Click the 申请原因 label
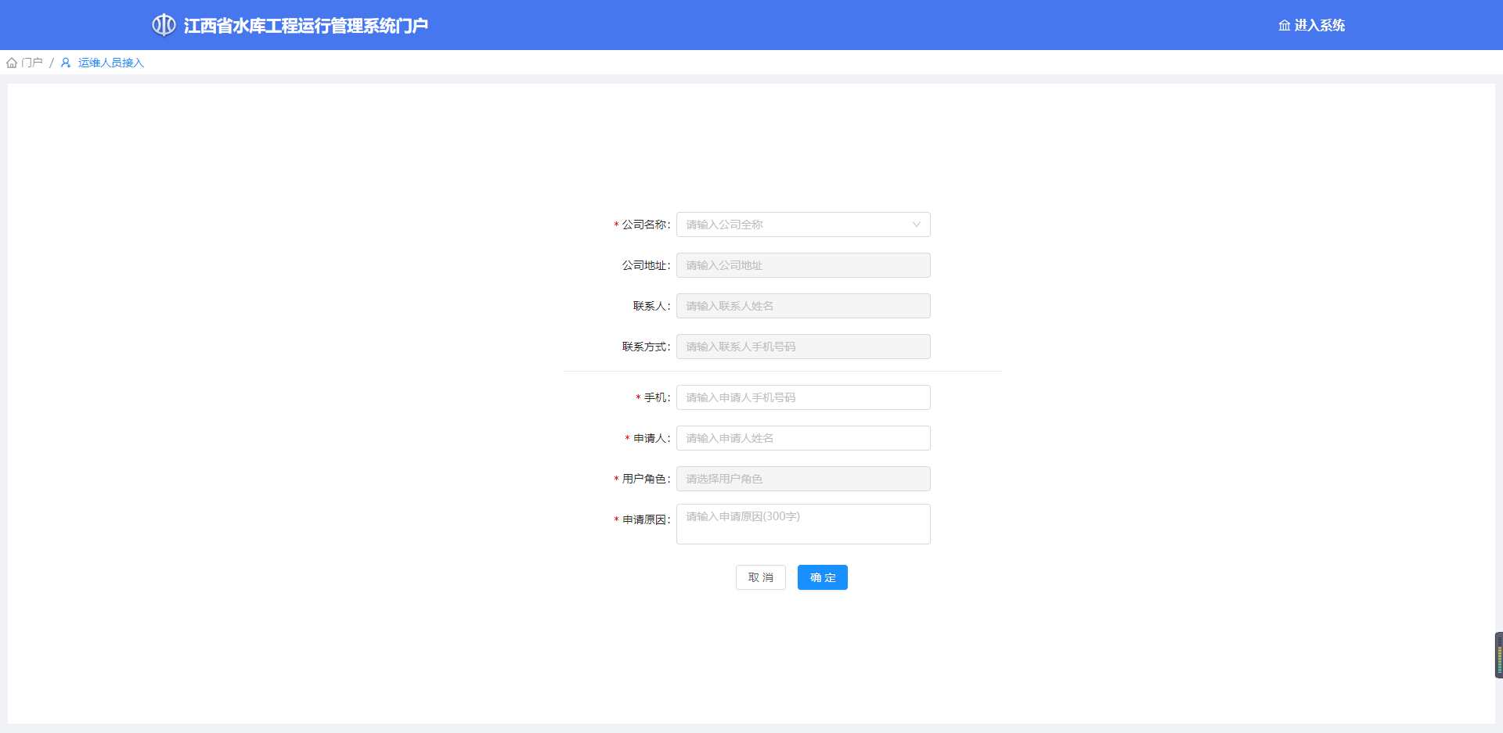Image resolution: width=1503 pixels, height=733 pixels. [646, 519]
